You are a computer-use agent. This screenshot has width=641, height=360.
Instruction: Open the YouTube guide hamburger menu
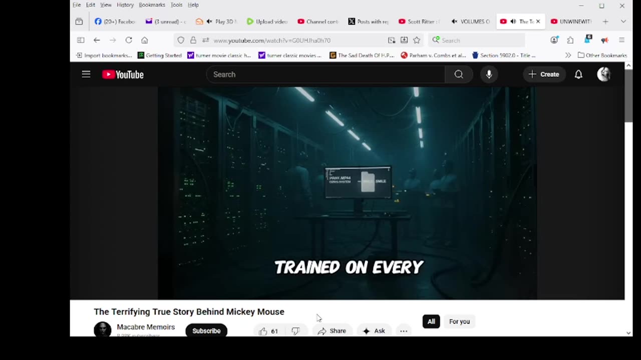pyautogui.click(x=86, y=74)
